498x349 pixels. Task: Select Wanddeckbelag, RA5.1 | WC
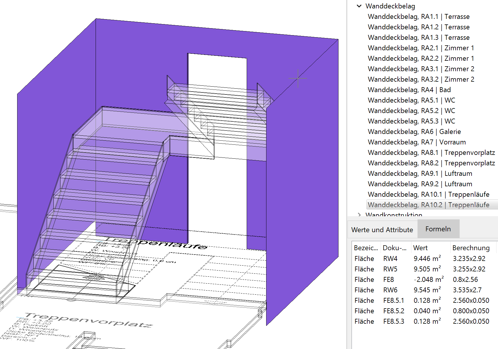click(x=411, y=100)
